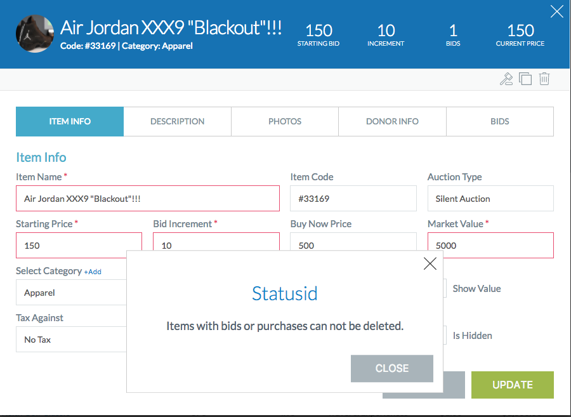Viewport: 571px width, 417px height.
Task: Click the Increment value in header
Action: (386, 30)
